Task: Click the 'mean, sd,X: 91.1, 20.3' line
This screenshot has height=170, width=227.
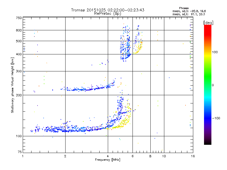Action: (x=189, y=14)
